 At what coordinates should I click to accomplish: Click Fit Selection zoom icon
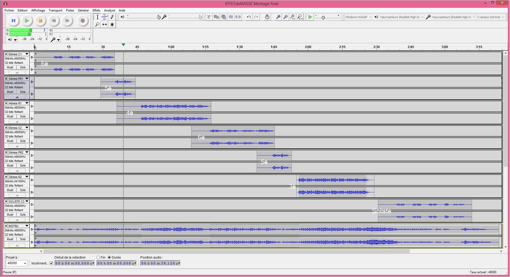[x=293, y=17]
